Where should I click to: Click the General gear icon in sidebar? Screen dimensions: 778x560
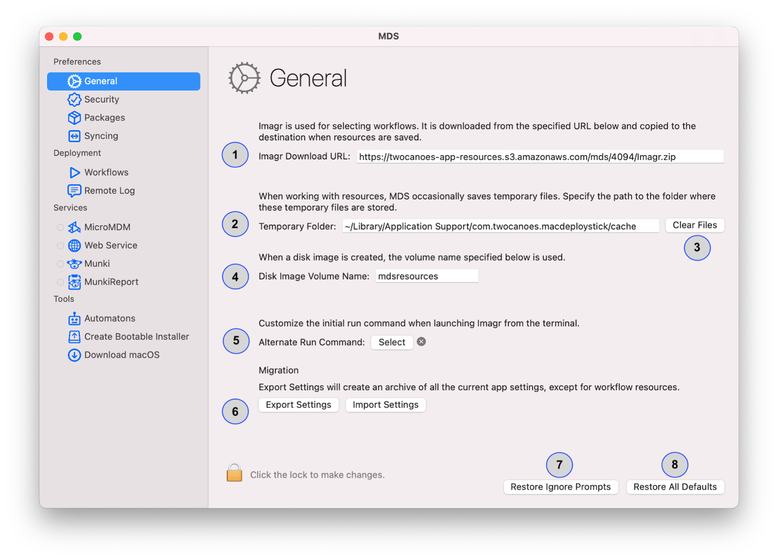pyautogui.click(x=74, y=81)
